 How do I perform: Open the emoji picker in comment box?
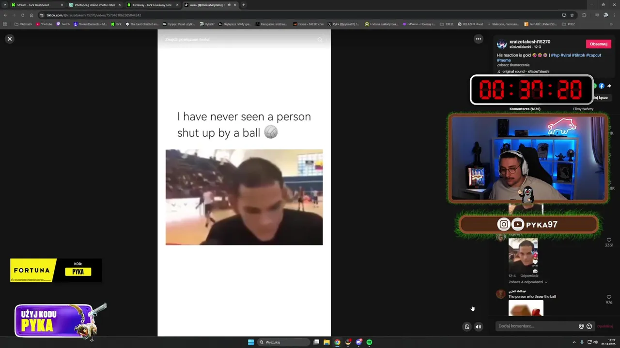pyautogui.click(x=589, y=326)
